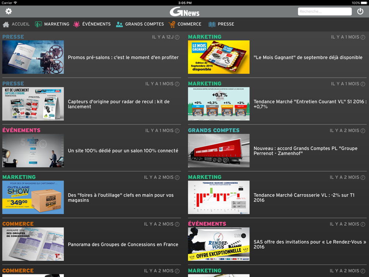Tap the yellow Le Mois Gagnant thumbnail
The width and height of the screenshot is (369, 277).
coord(218,57)
